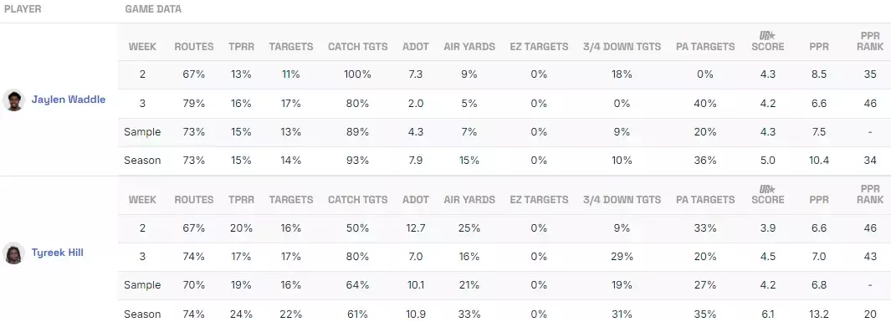
Task: Click PA TARGETS header in Hill's table
Action: [x=705, y=199]
